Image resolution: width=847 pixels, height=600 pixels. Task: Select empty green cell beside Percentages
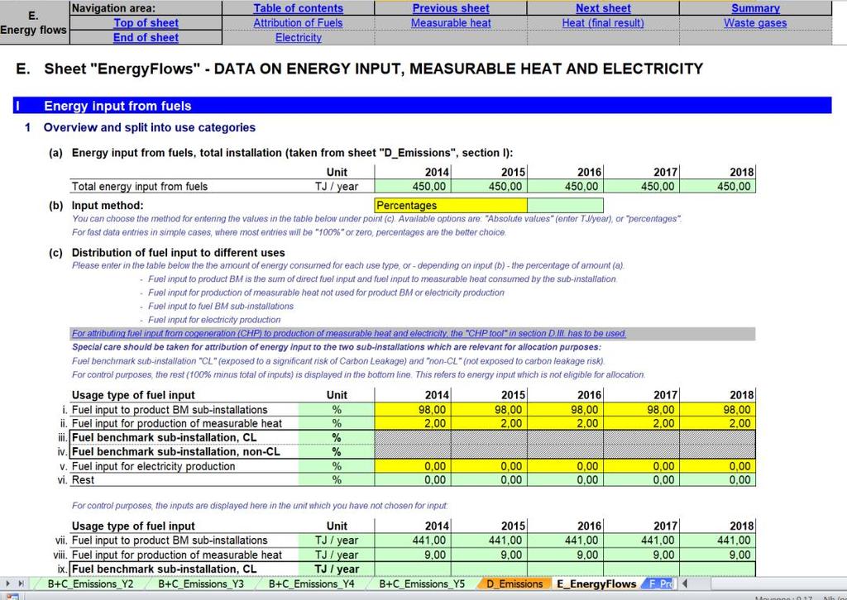[565, 205]
